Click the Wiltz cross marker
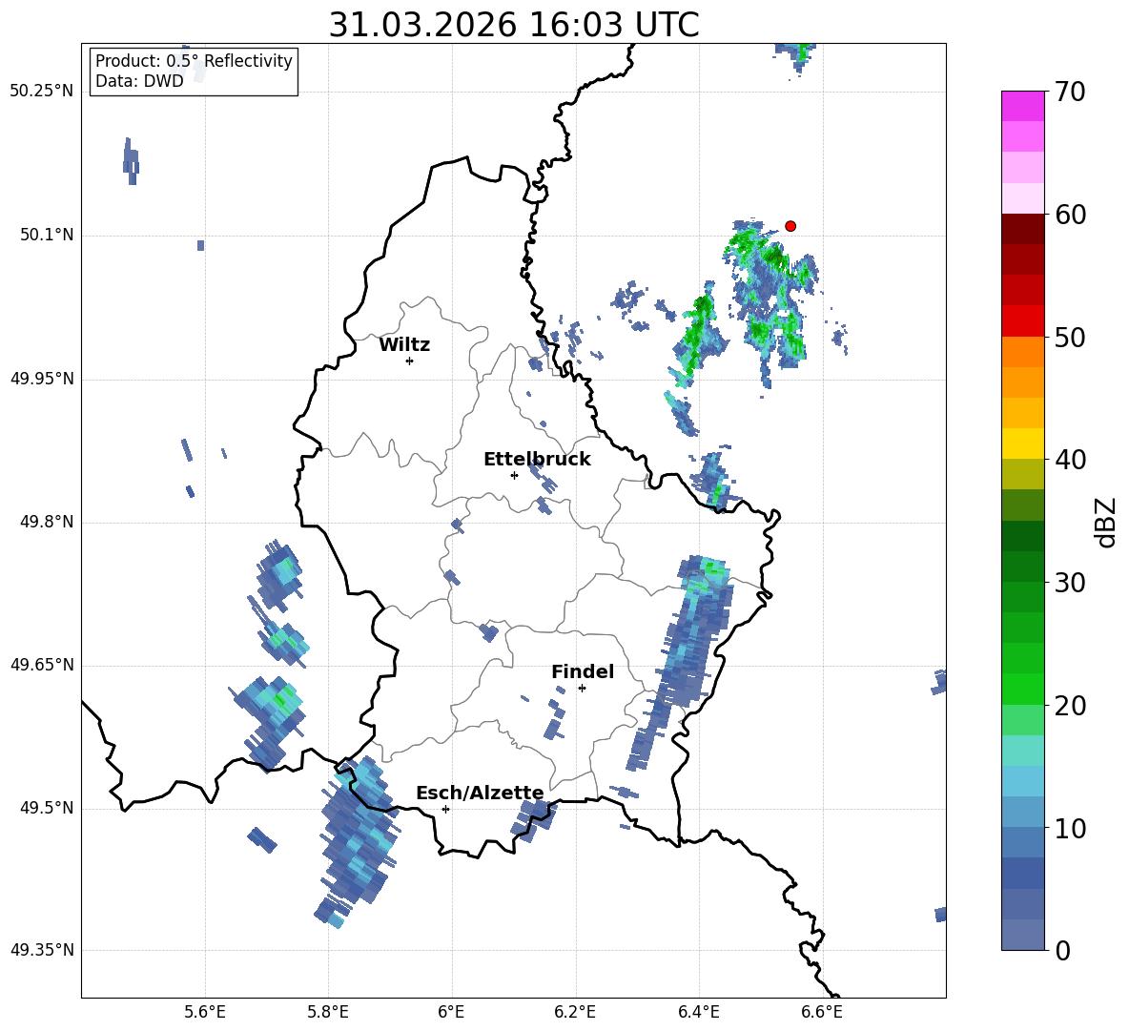The image size is (1129, 1031). click(x=409, y=361)
